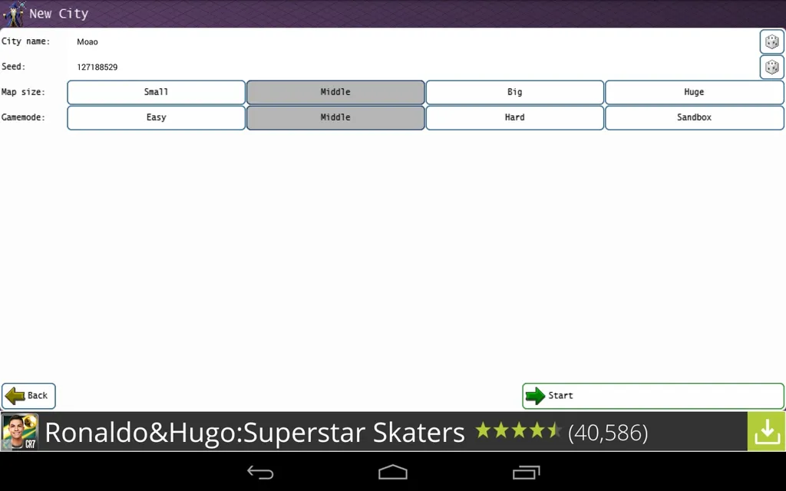The height and width of the screenshot is (491, 786).
Task: Pick Huge map size
Action: pos(694,92)
